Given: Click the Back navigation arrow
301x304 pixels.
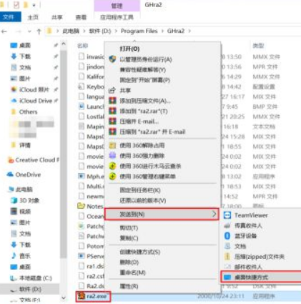Looking at the screenshot, I should point(4,31).
